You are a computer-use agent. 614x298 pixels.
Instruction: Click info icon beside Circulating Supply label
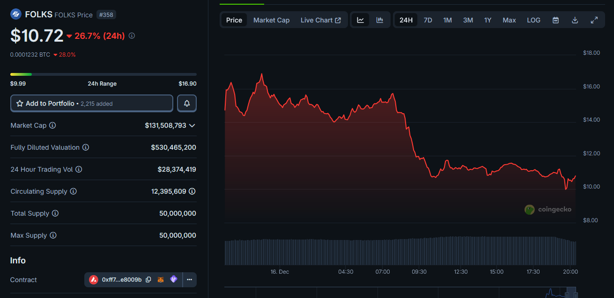pyautogui.click(x=74, y=191)
